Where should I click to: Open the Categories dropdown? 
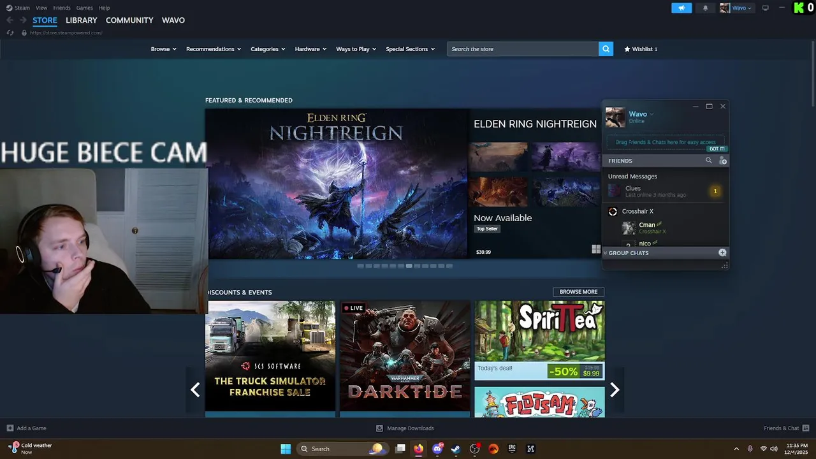click(x=268, y=49)
